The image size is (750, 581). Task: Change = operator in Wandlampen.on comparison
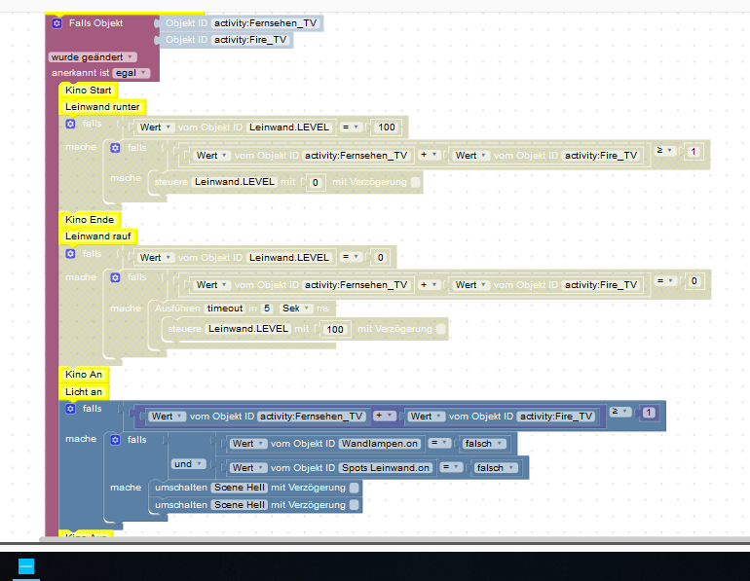click(x=439, y=443)
